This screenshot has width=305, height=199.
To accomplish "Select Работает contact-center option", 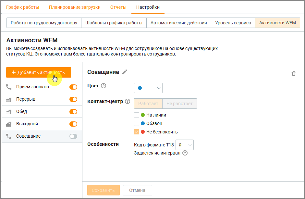I will (148, 104).
